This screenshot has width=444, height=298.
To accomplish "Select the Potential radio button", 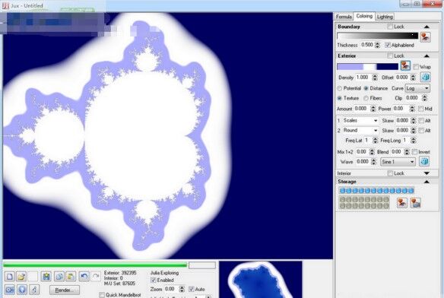I will 340,88.
